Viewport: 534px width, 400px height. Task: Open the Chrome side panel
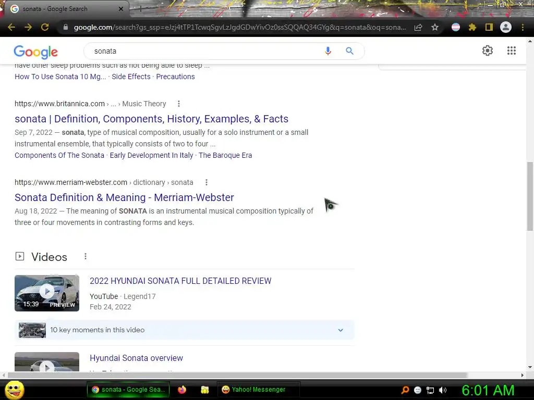[x=489, y=27]
